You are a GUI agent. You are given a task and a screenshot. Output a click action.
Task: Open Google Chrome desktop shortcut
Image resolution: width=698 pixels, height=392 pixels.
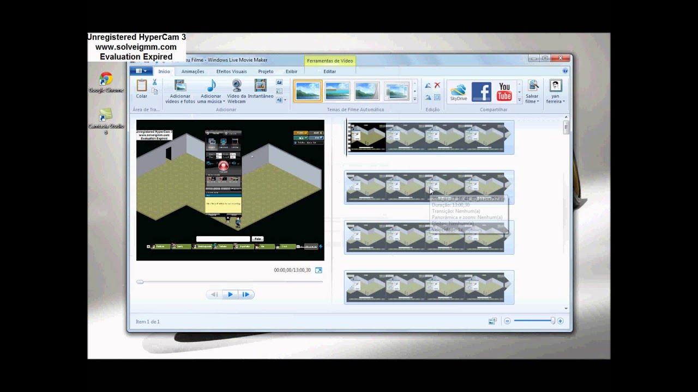[106, 83]
